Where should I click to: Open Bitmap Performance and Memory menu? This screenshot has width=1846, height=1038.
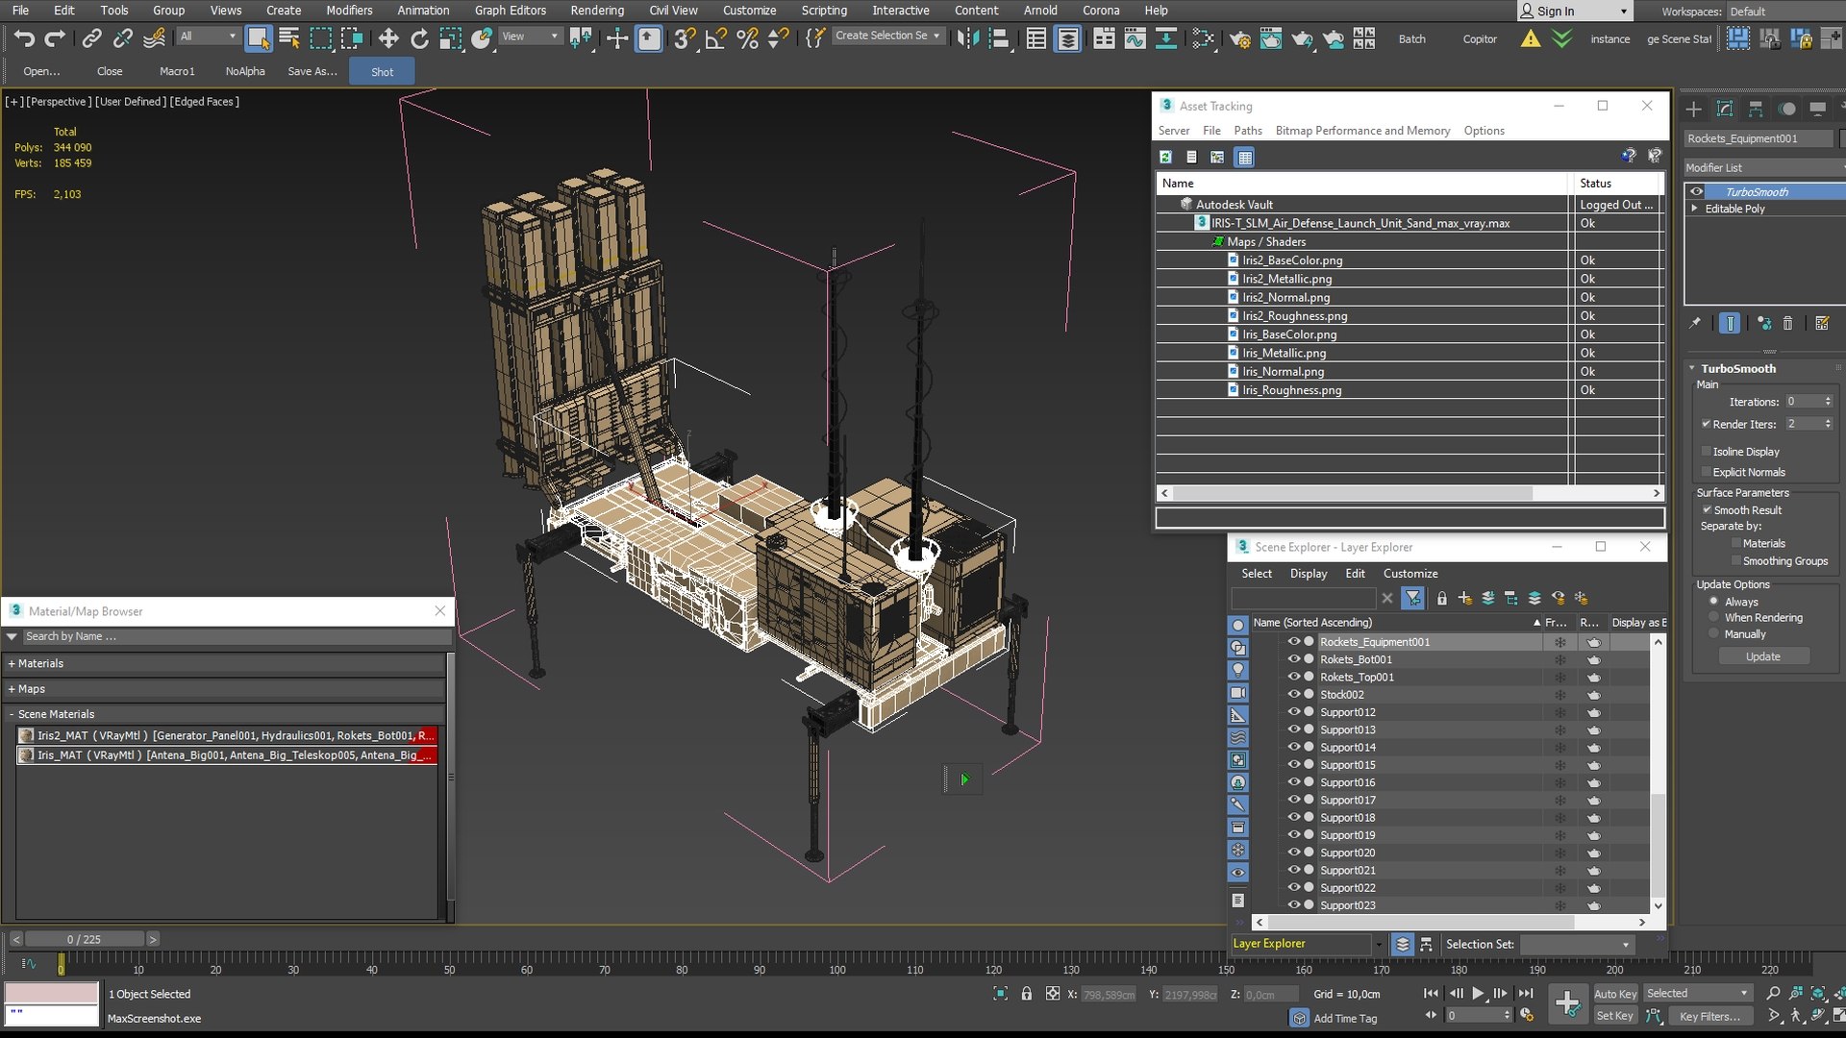click(1361, 131)
